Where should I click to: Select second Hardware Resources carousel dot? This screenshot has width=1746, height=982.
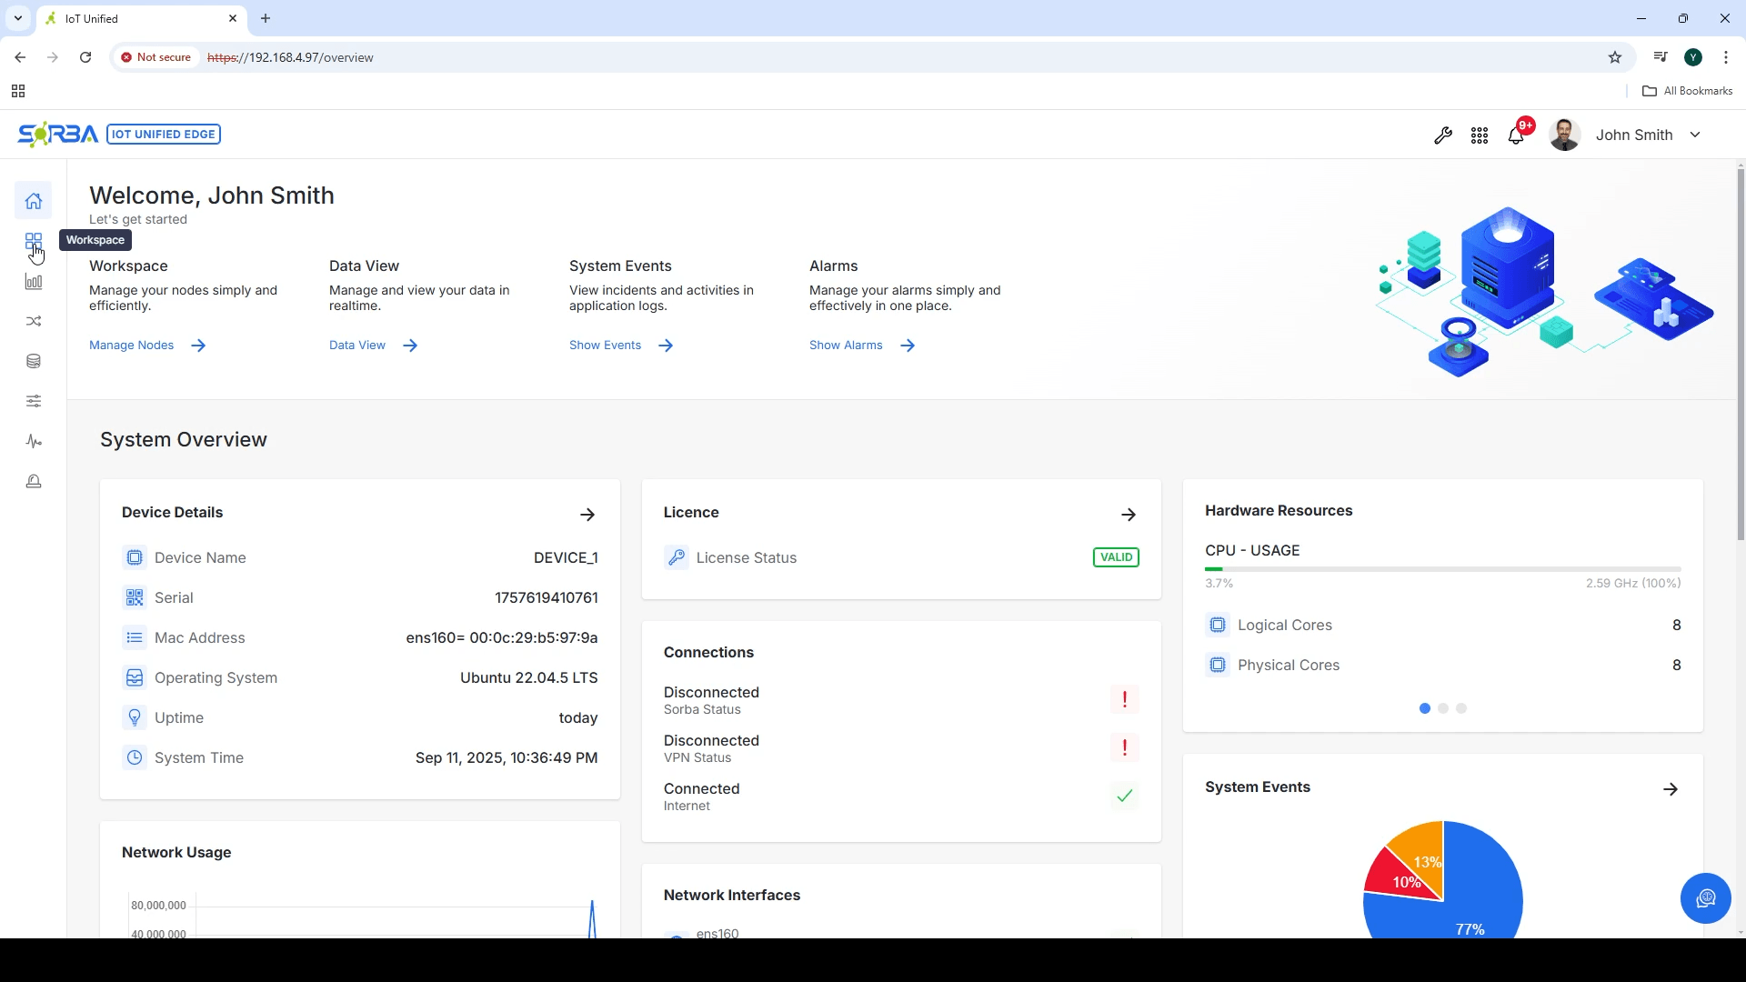[x=1443, y=708]
